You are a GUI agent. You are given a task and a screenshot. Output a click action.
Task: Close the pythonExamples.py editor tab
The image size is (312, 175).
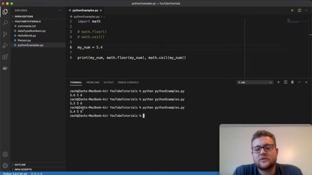[101, 10]
